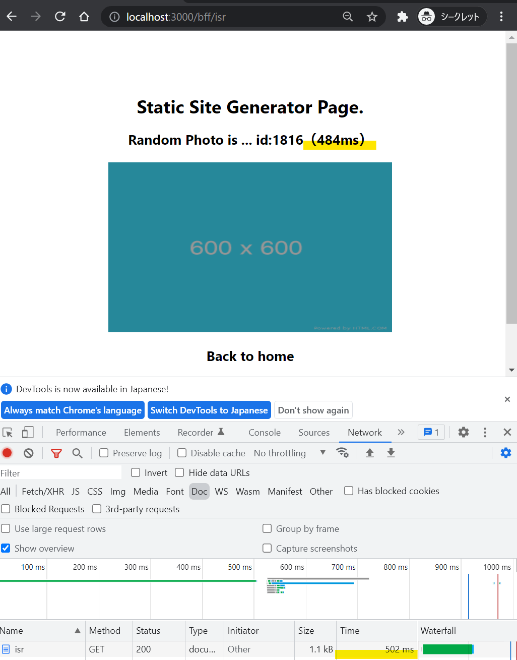The width and height of the screenshot is (517, 660).
Task: Click the browser forward arrow
Action: pos(36,17)
